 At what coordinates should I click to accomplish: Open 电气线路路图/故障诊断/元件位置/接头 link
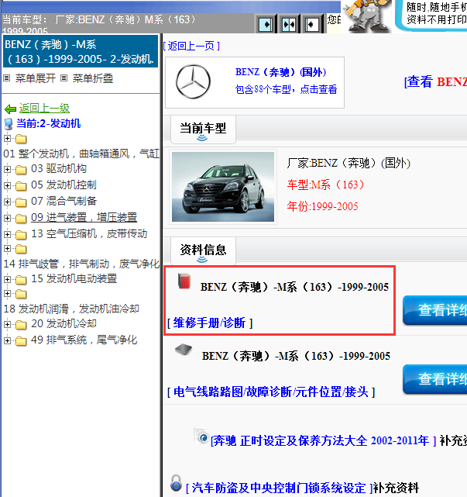click(x=271, y=392)
